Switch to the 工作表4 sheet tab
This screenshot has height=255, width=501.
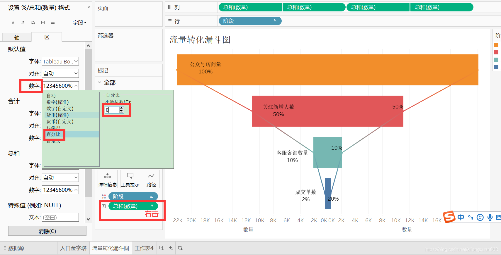click(x=144, y=248)
